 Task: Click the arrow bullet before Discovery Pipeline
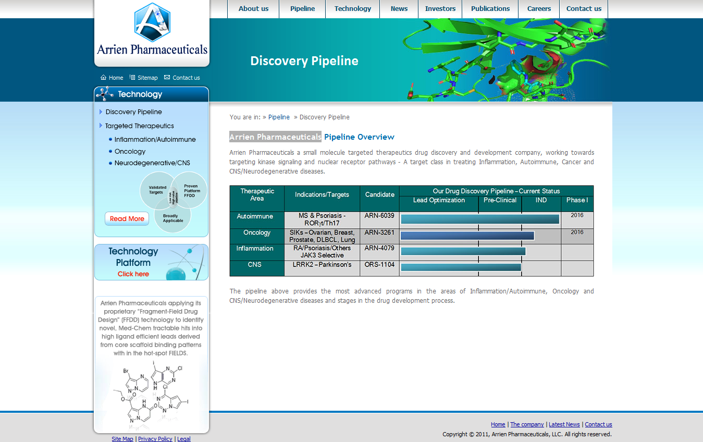tap(101, 112)
